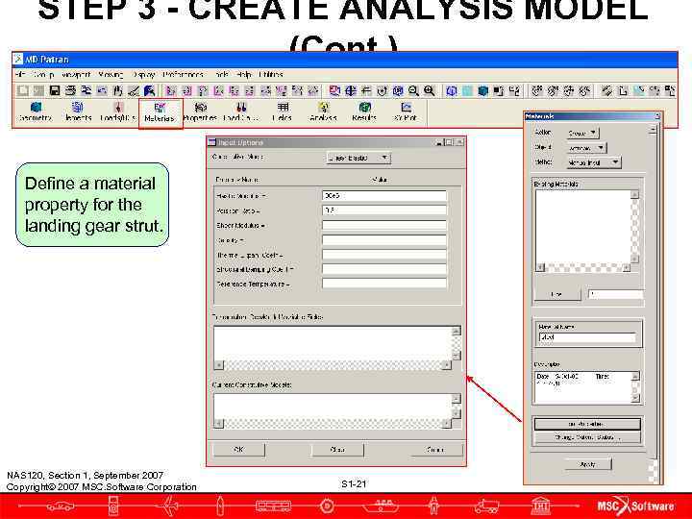Open the Analysis application

(x=324, y=111)
